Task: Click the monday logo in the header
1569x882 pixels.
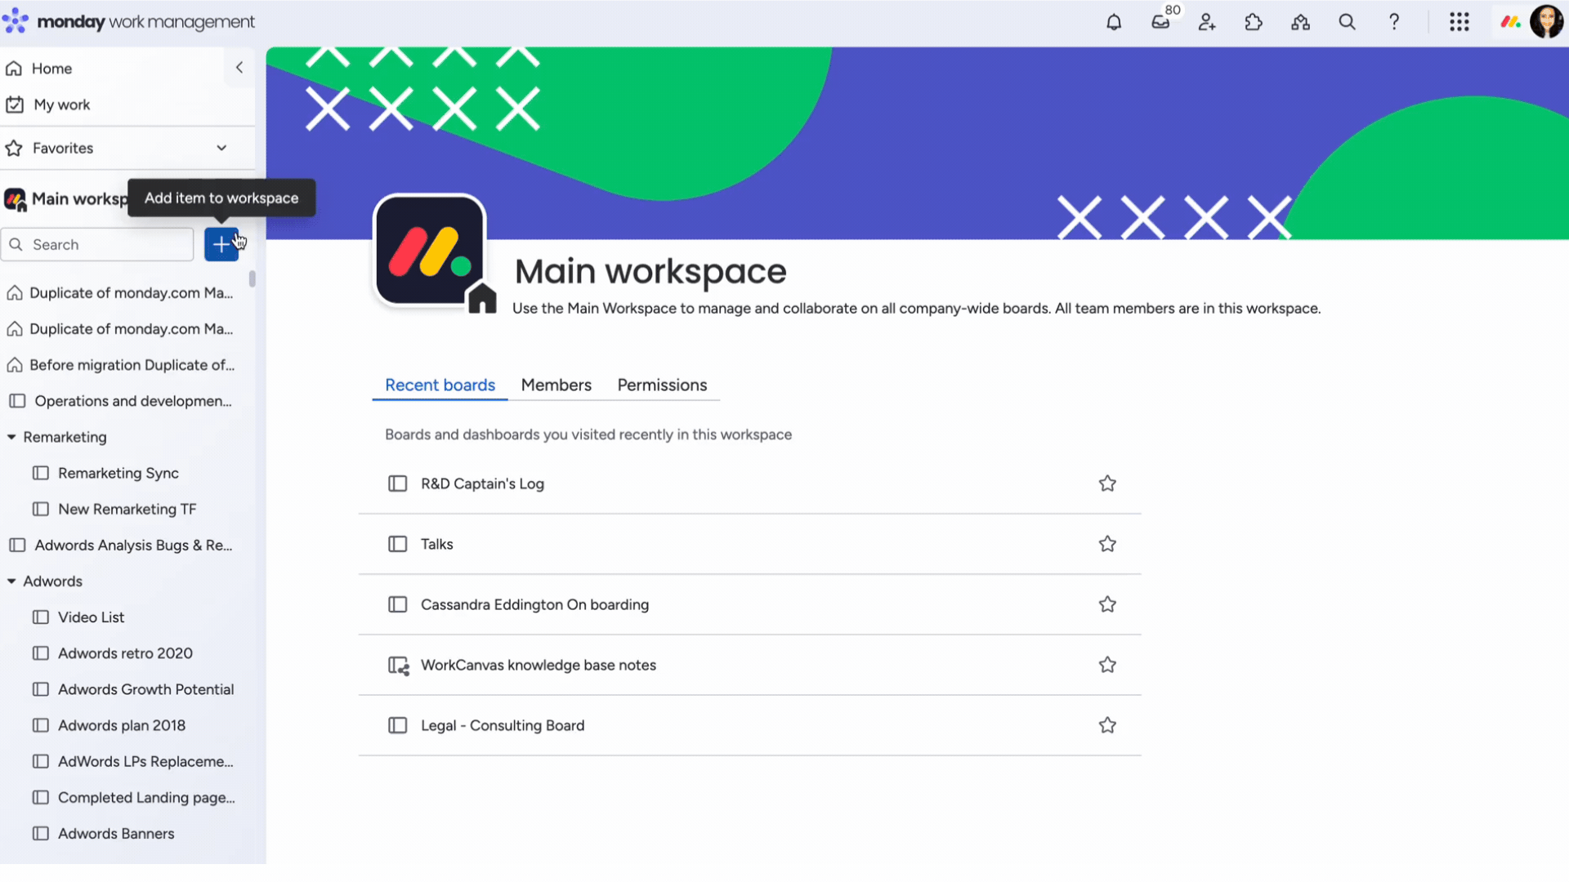Action: coord(129,22)
